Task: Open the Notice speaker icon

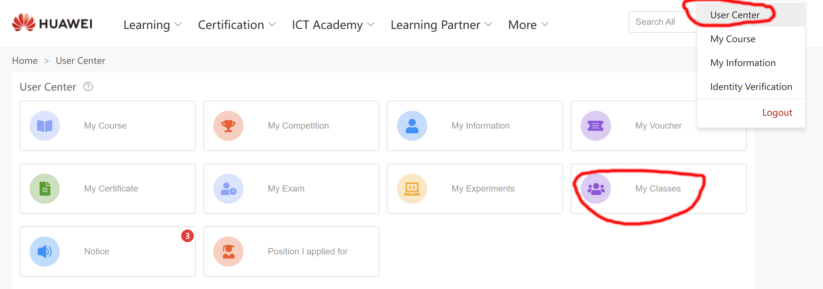Action: point(45,252)
